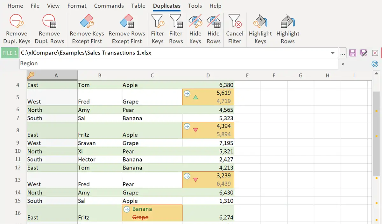Click the key icon in column A header
Viewport: 382px width, 224px height.
tap(31, 75)
